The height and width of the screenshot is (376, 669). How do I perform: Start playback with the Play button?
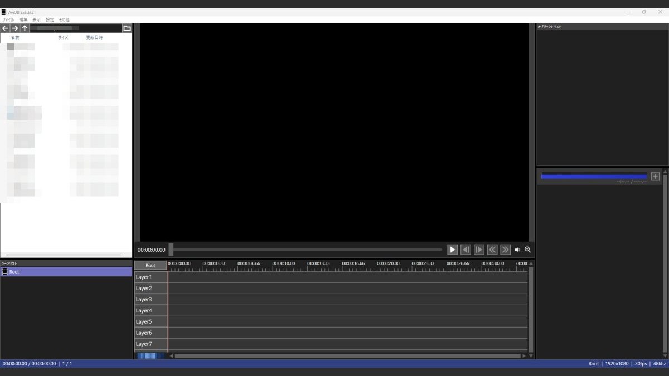[453, 250]
